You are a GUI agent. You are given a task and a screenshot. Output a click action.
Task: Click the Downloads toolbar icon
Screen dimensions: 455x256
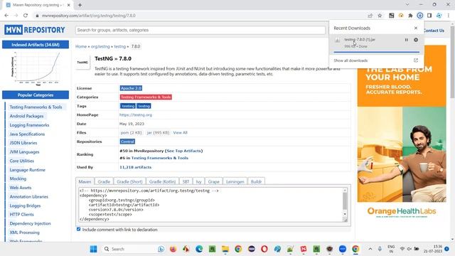[x=420, y=16]
